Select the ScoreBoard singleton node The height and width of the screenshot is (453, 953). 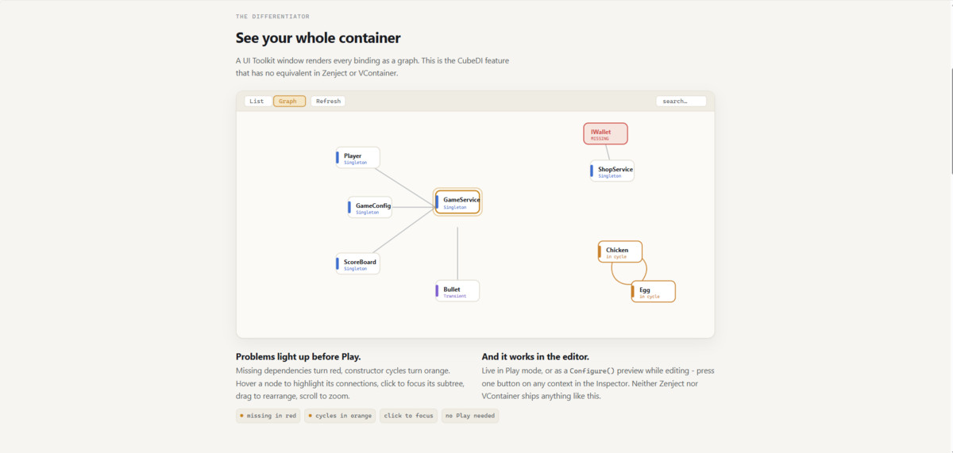(357, 263)
